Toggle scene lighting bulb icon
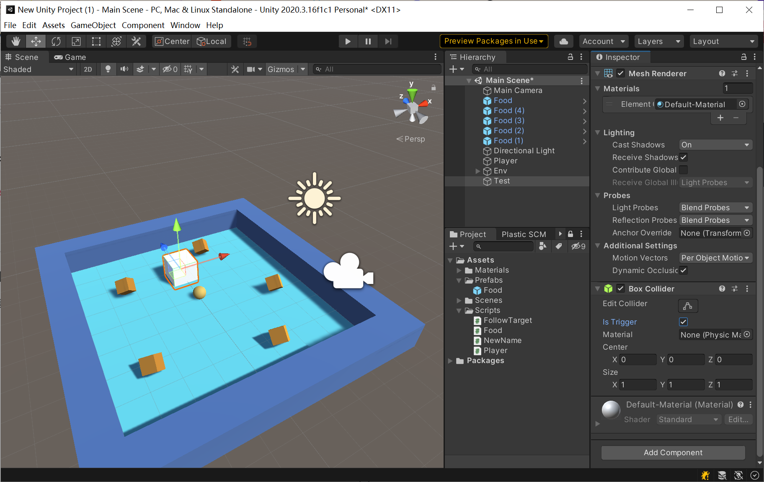Viewport: 764px width, 482px height. pyautogui.click(x=108, y=69)
